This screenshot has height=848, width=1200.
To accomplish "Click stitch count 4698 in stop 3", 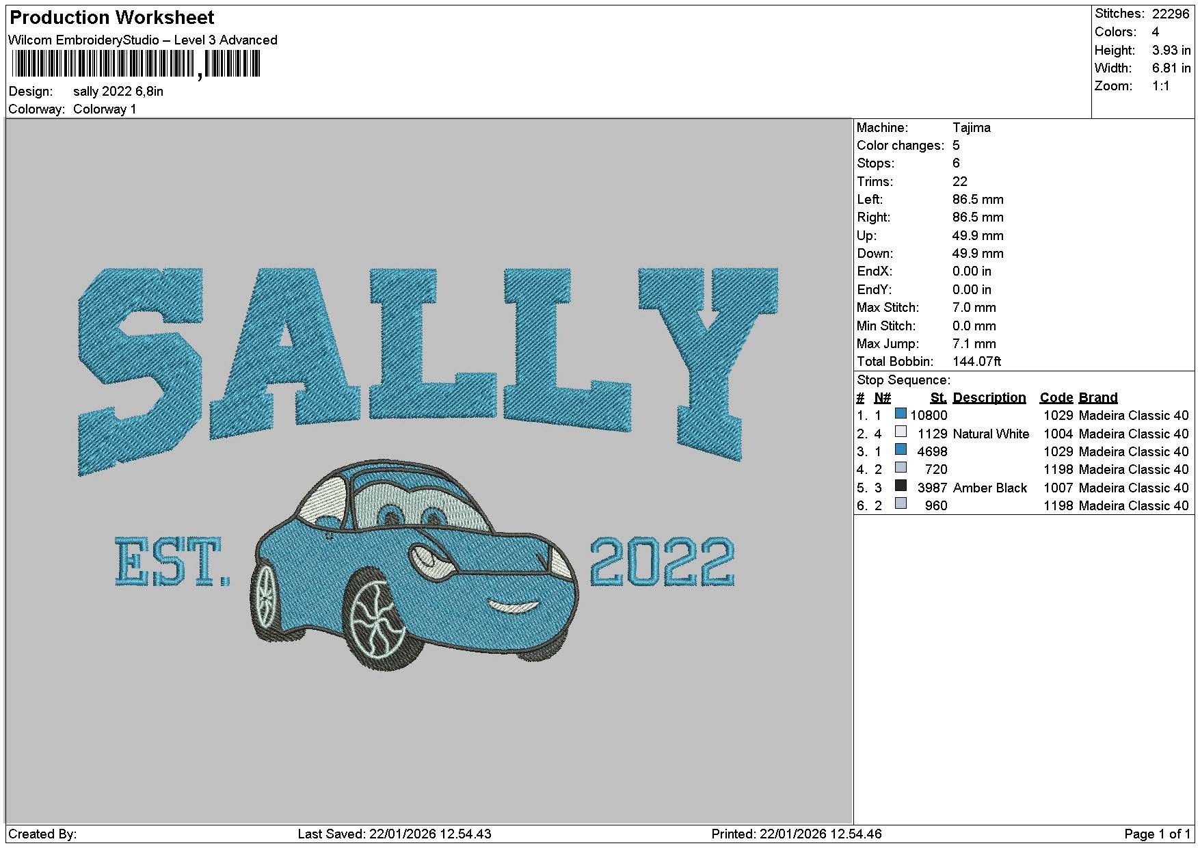I will coord(933,452).
